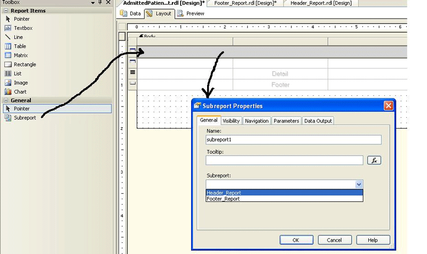Cancel the Subreport Properties dialog

click(x=335, y=240)
